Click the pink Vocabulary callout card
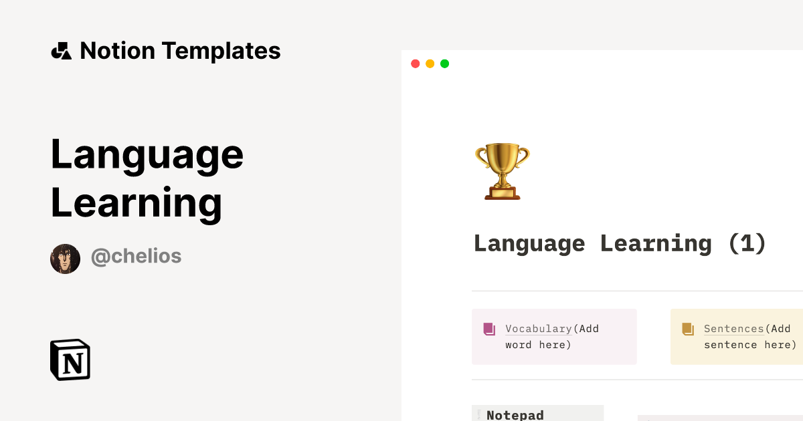This screenshot has width=803, height=421. (554, 336)
